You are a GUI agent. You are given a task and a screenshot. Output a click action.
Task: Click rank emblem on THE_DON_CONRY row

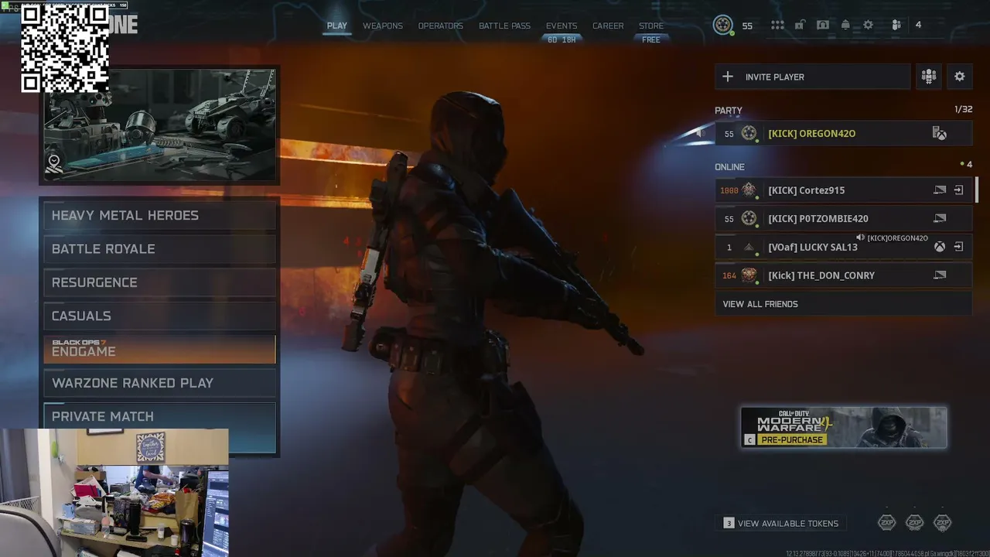tap(749, 275)
